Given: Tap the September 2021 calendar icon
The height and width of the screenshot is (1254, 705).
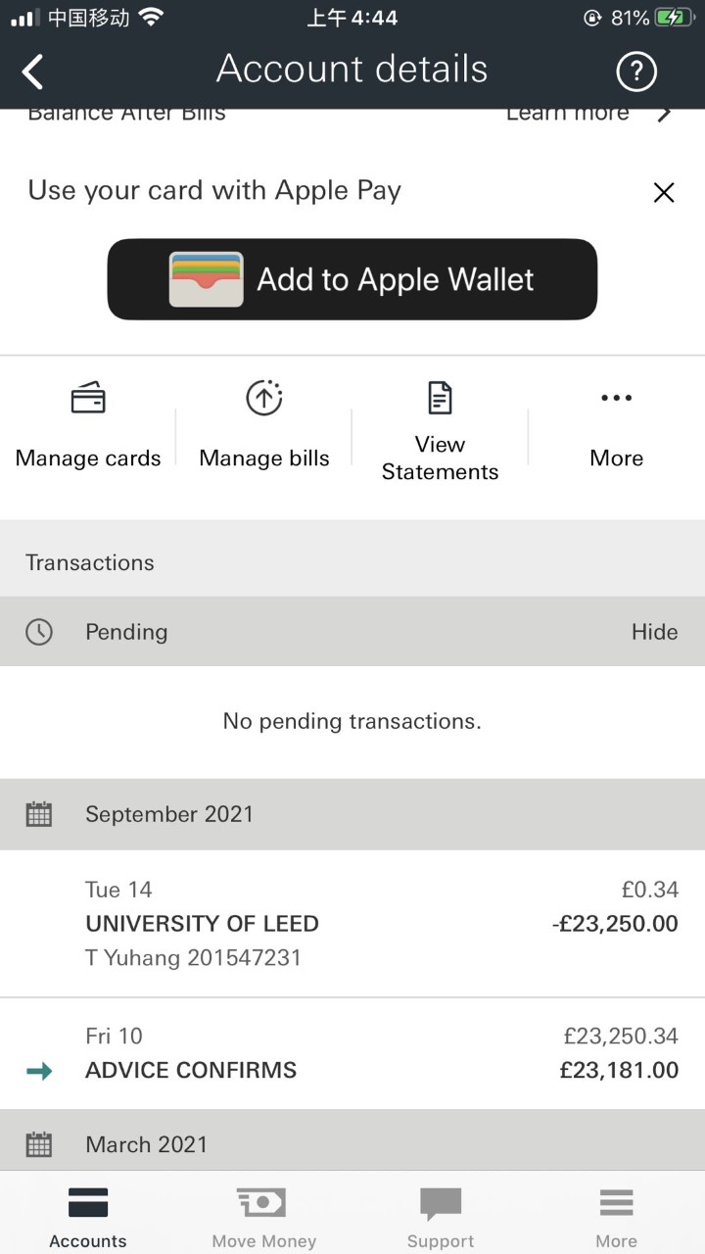Looking at the screenshot, I should tap(39, 814).
